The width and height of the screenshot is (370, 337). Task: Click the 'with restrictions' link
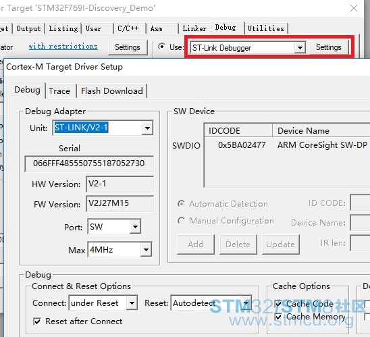click(63, 46)
